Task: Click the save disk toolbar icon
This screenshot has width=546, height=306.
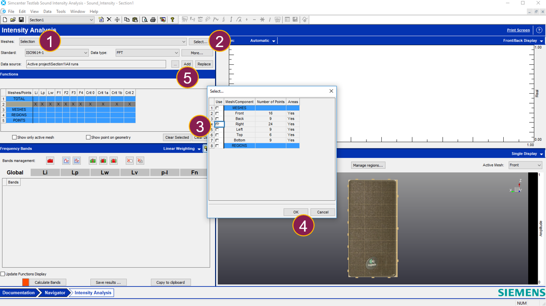Action: pos(21,20)
